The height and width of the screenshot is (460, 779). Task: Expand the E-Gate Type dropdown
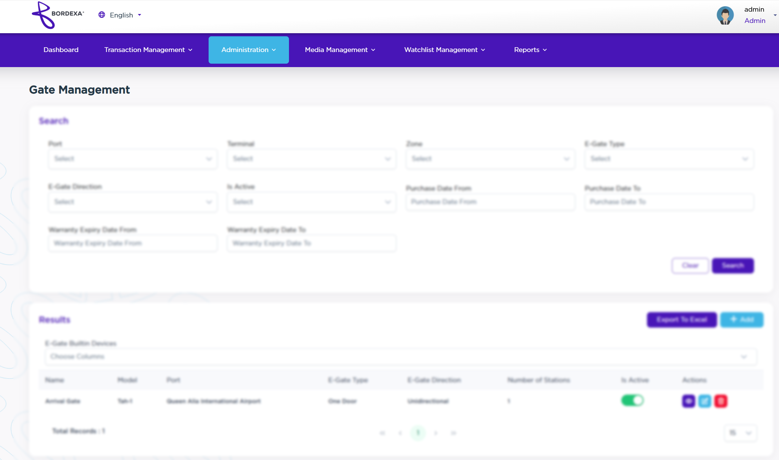click(x=669, y=159)
